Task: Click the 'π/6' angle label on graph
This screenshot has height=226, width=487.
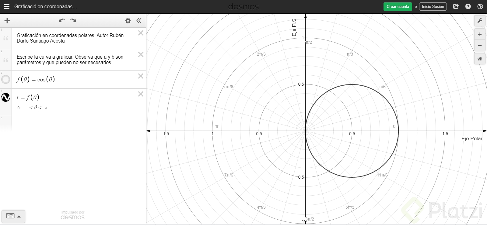Action: 382,87
